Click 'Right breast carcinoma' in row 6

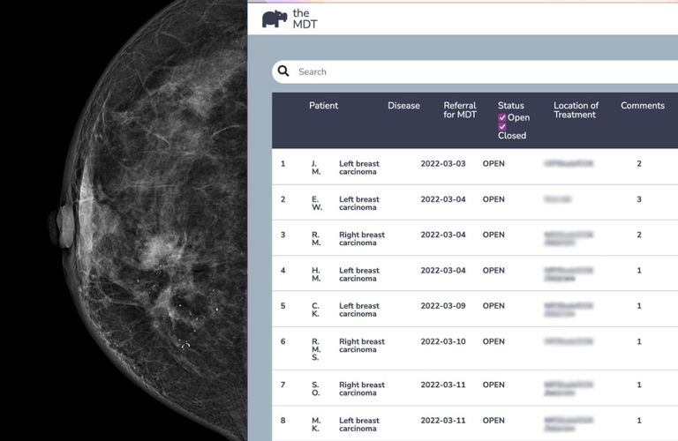[x=362, y=346]
